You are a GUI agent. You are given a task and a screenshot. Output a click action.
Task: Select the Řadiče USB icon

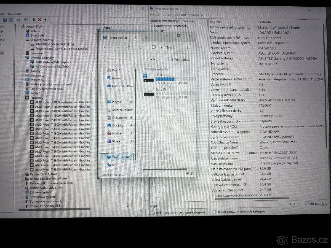[27, 183]
